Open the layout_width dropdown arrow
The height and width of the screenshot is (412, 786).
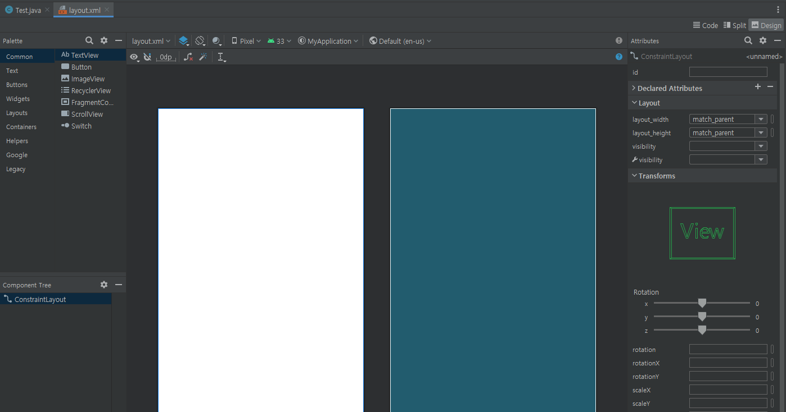[761, 119]
